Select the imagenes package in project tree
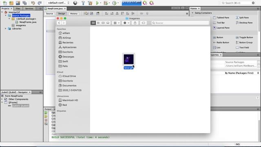 pyautogui.click(x=21, y=25)
